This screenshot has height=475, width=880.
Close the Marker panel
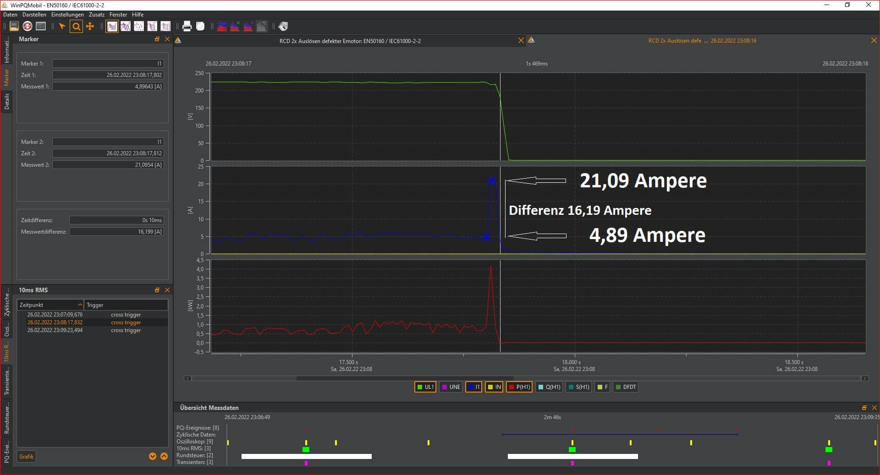coord(167,39)
